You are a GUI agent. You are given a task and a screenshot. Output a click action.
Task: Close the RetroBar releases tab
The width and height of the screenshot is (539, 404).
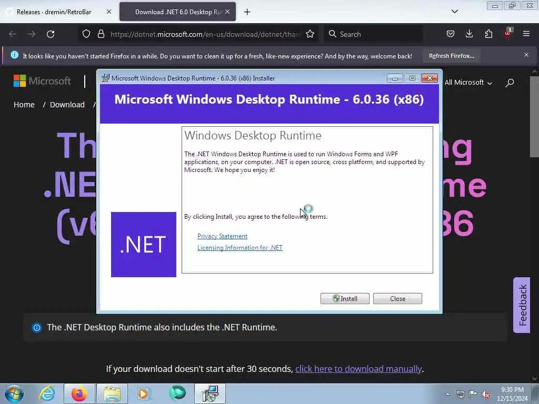[109, 12]
